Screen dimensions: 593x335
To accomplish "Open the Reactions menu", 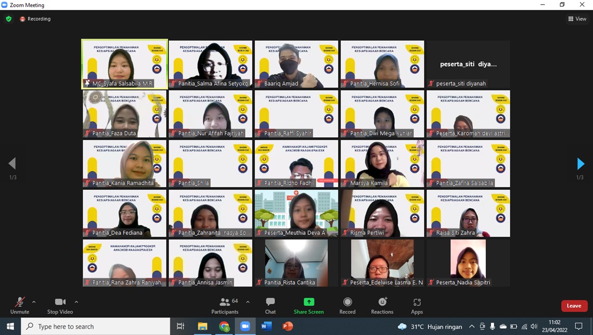I will coord(382,306).
